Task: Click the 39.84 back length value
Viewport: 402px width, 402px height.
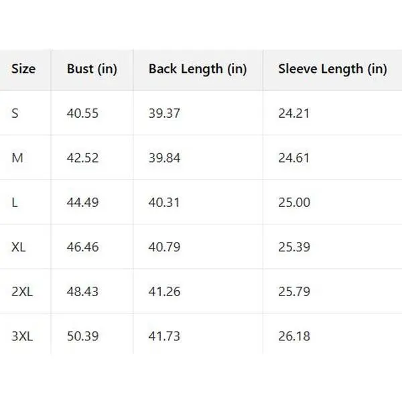Action: (x=164, y=157)
